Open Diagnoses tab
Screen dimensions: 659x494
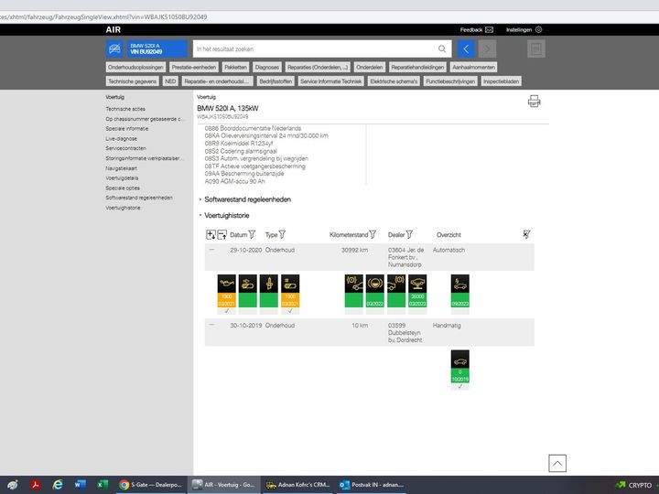[x=267, y=67]
